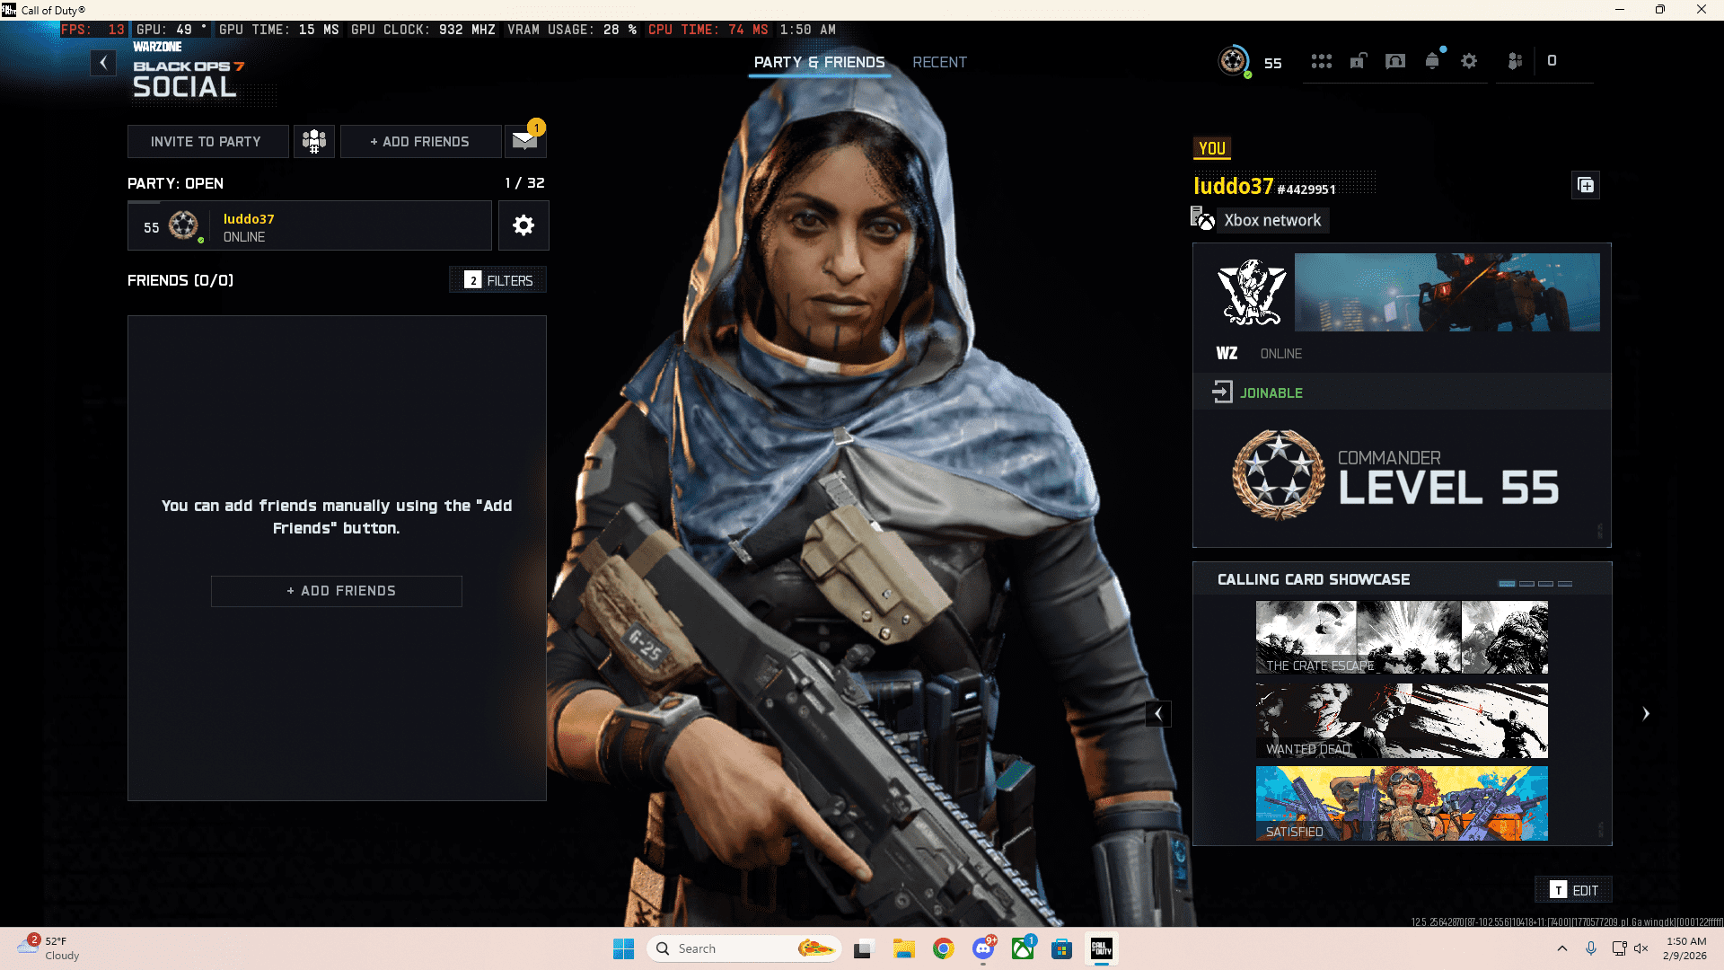Switch to the Party & Friends tab

click(x=819, y=62)
